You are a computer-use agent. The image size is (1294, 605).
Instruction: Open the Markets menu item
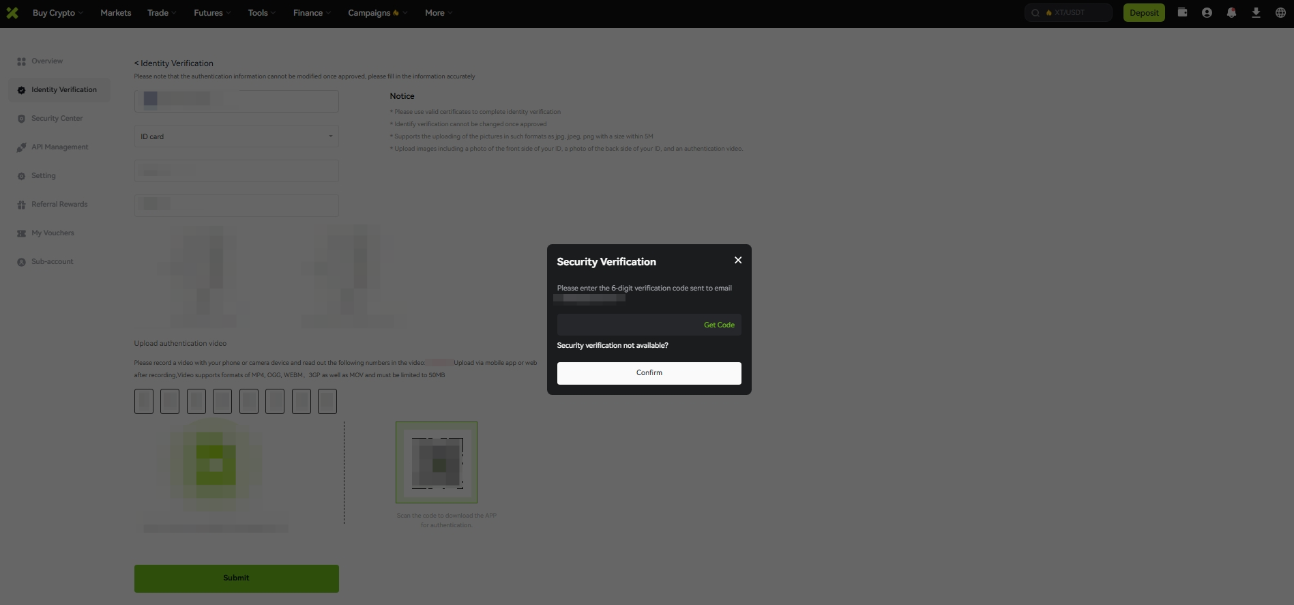(115, 13)
